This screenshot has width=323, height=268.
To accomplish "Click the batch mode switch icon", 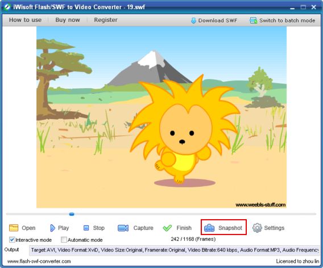I will click(x=253, y=20).
